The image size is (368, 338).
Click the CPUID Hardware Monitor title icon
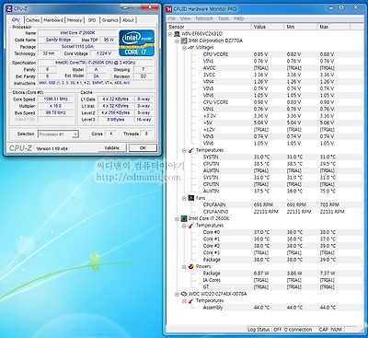coord(169,9)
